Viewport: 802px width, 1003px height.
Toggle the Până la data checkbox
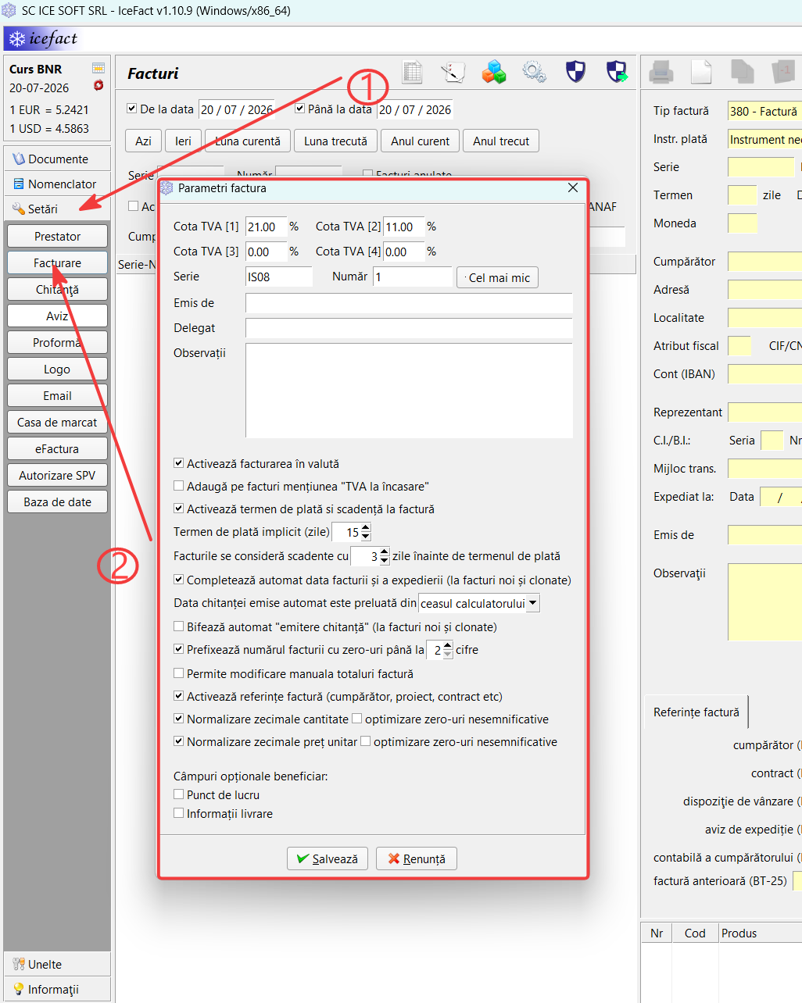[299, 109]
